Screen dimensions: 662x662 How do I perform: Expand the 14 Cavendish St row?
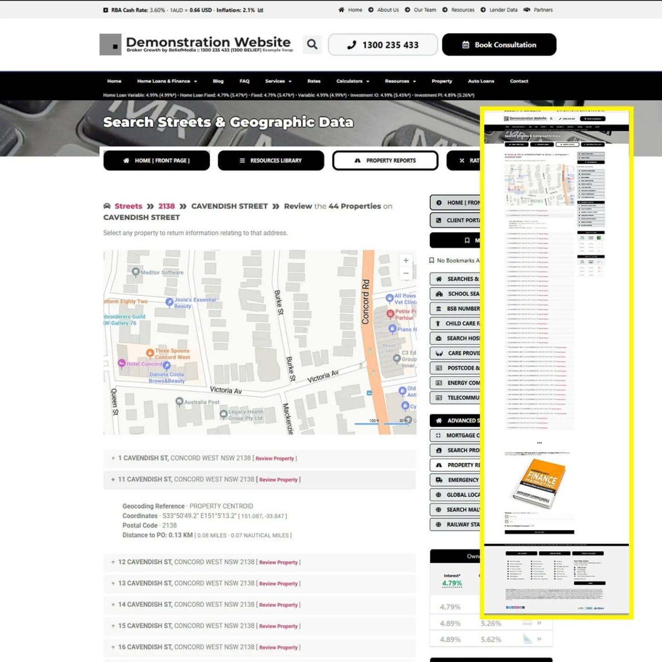click(113, 605)
